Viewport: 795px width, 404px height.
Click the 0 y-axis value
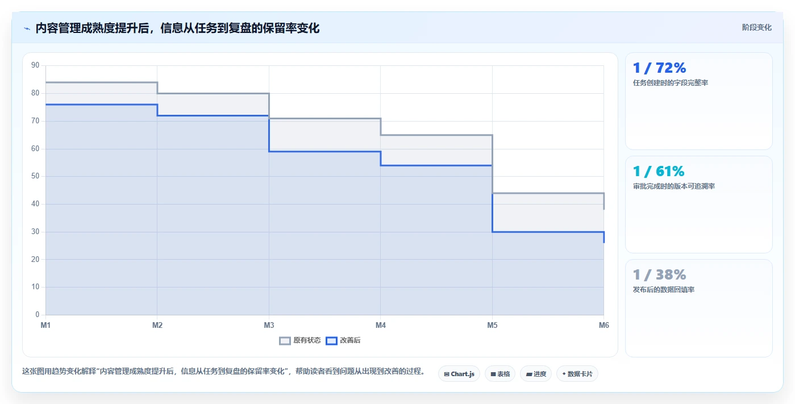38,315
